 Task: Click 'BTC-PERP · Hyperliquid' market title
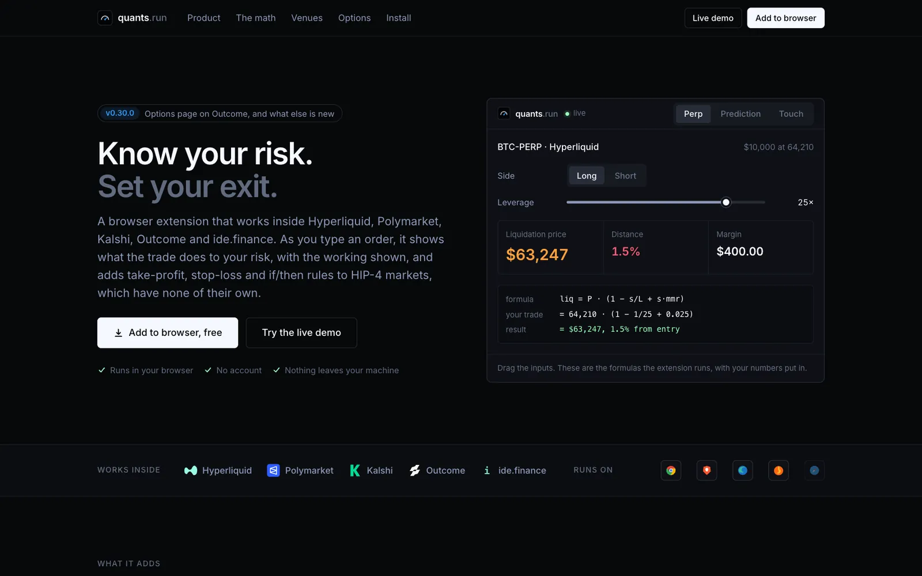pos(548,147)
